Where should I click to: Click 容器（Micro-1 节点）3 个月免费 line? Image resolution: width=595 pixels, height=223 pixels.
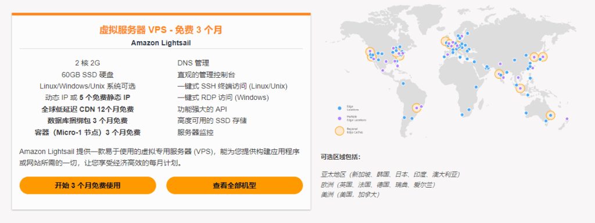88,132
